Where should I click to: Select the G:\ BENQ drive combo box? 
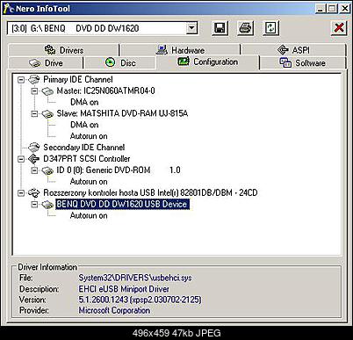[x=102, y=28]
